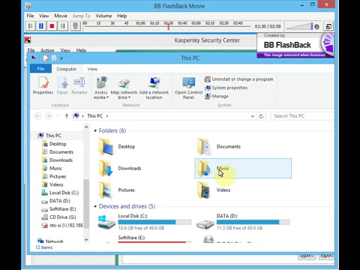Click Add a network location icon
The width and height of the screenshot is (360, 270).
[154, 88]
